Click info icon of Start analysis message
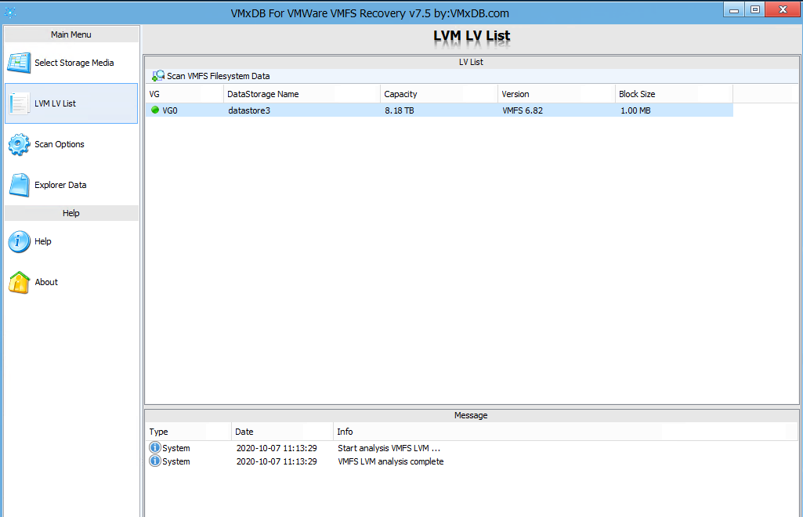 click(x=154, y=447)
